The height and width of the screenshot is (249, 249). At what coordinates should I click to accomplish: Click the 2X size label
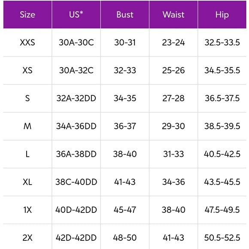coord(27,238)
